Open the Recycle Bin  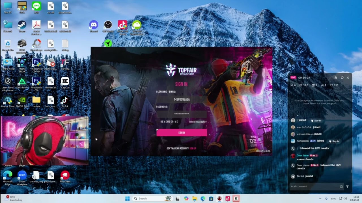[8, 45]
